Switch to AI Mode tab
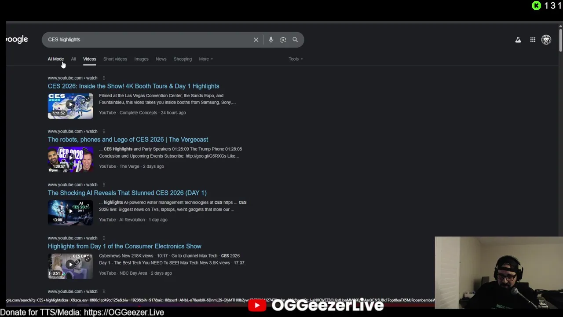The height and width of the screenshot is (317, 563). pyautogui.click(x=56, y=59)
